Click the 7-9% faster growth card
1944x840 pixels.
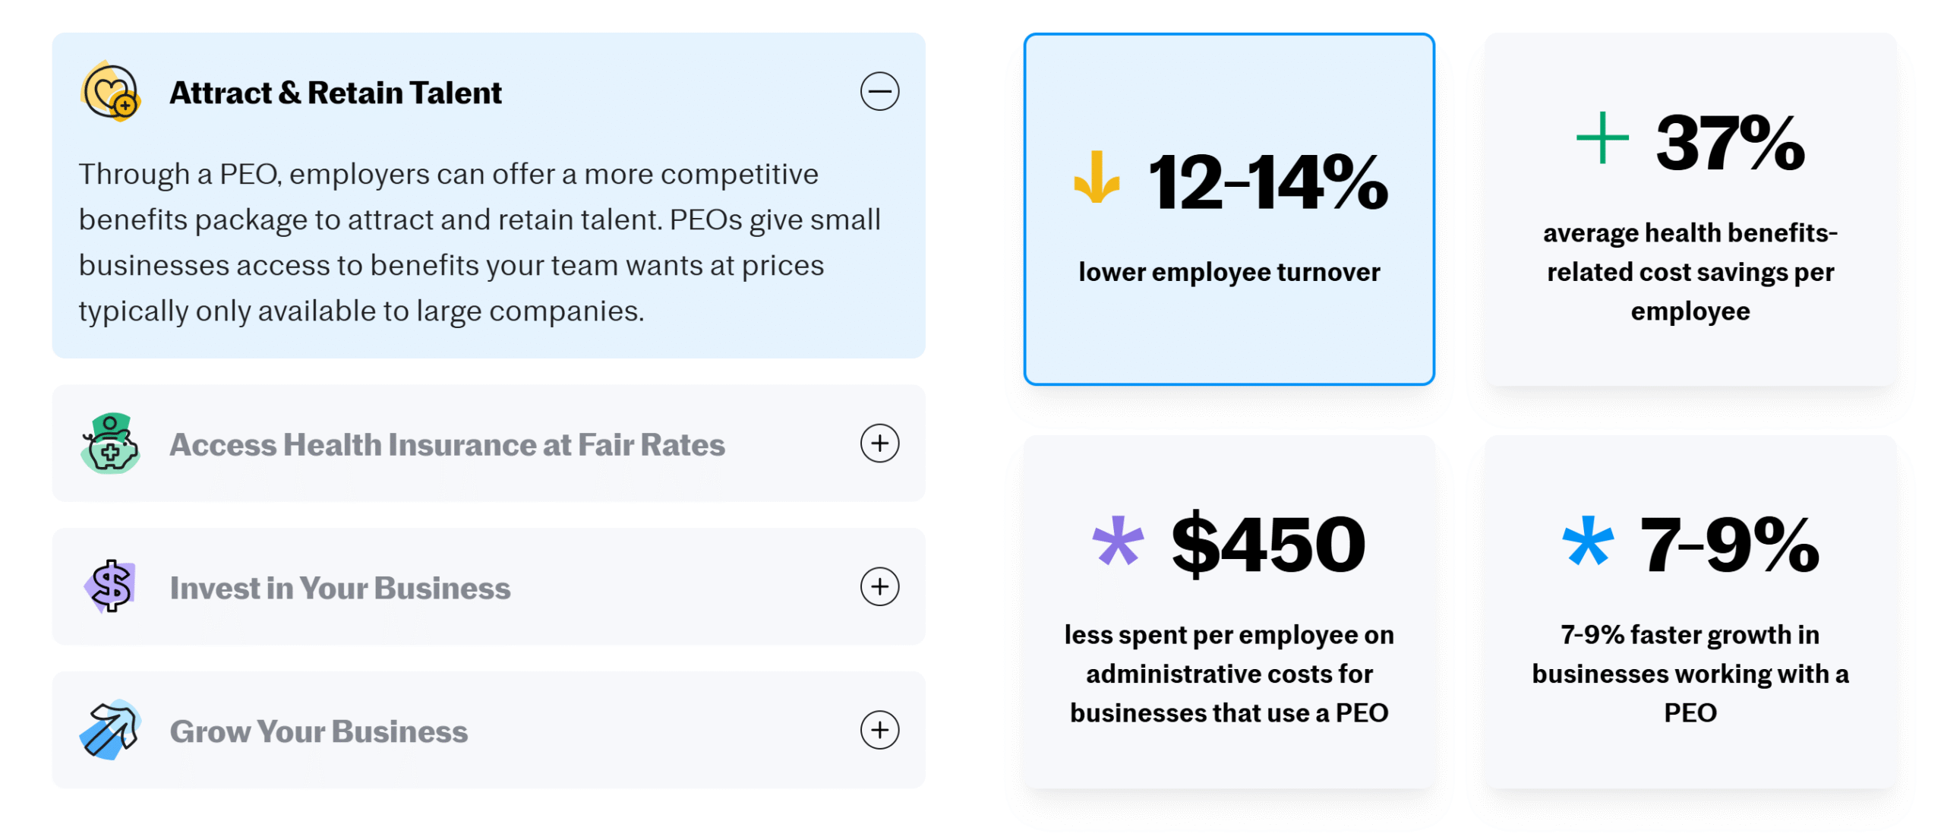click(1690, 611)
